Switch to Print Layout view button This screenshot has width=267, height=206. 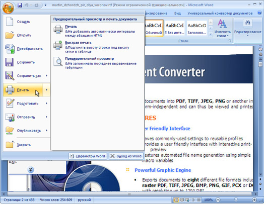[x=176, y=200]
